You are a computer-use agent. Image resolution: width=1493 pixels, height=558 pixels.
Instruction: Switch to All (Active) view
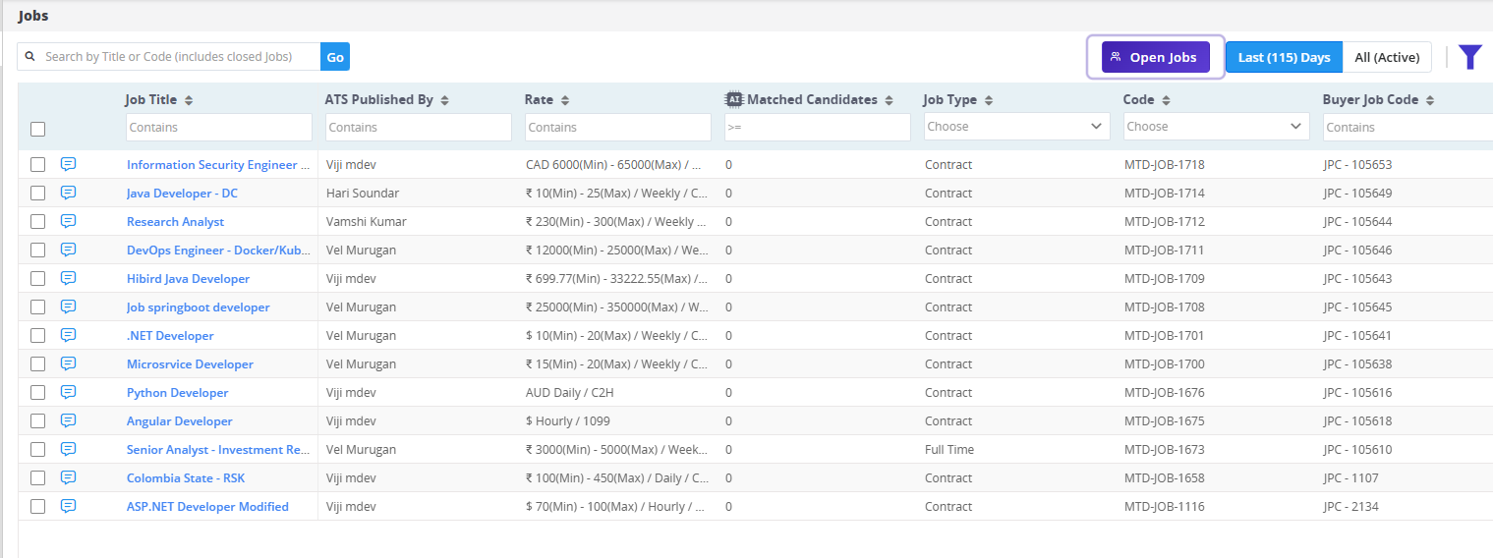tap(1387, 57)
